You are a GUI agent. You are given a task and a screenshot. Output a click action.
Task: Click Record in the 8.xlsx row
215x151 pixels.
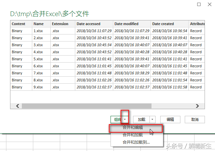196,80
